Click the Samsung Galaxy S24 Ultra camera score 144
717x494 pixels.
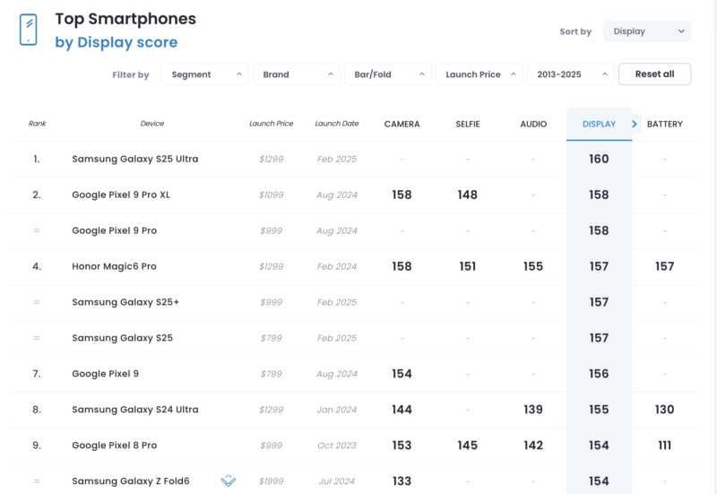(402, 410)
